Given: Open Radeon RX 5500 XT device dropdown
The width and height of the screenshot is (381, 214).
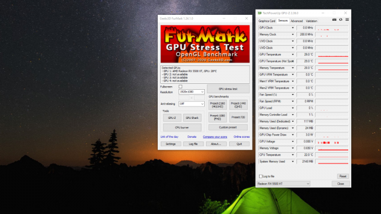Looking at the screenshot, I should 283,184.
